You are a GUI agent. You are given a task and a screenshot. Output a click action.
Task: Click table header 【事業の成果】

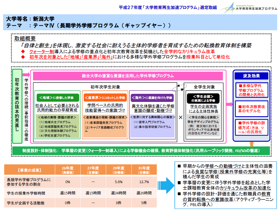click(29, 170)
